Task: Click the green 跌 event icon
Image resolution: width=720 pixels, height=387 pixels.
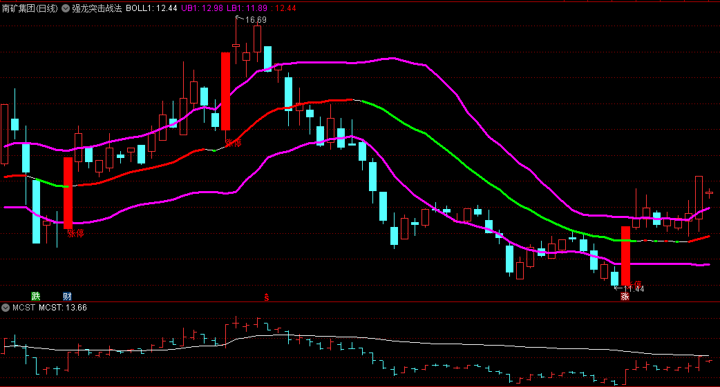Action: click(x=36, y=296)
